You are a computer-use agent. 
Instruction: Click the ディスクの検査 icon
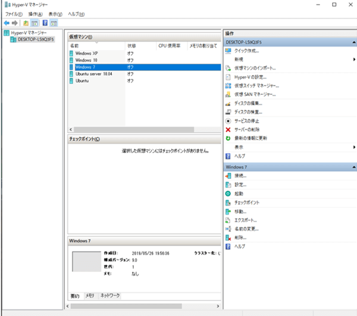tap(228, 112)
